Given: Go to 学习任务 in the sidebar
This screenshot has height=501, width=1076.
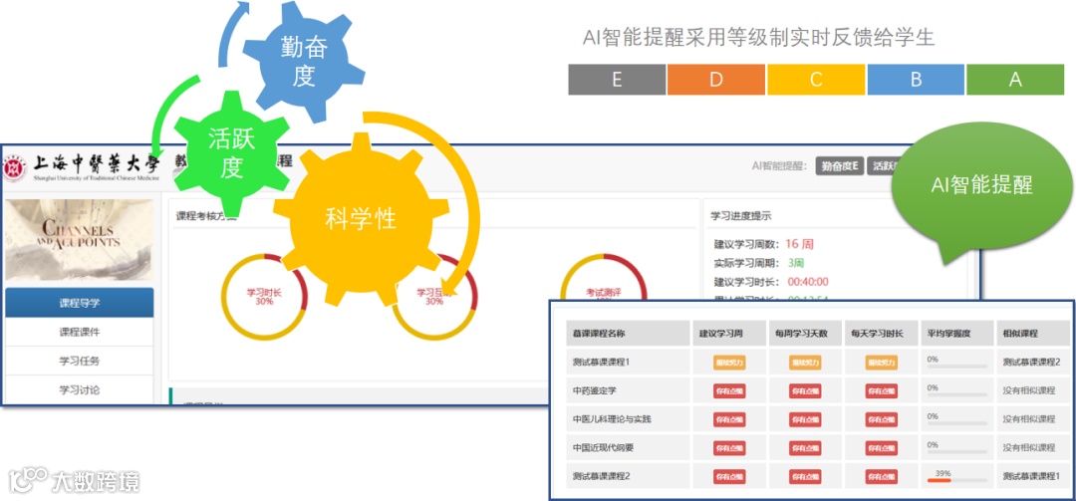Looking at the screenshot, I should (x=80, y=361).
